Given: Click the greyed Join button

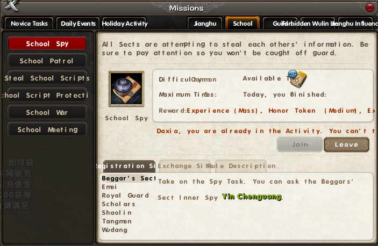Looking at the screenshot, I should [x=300, y=144].
